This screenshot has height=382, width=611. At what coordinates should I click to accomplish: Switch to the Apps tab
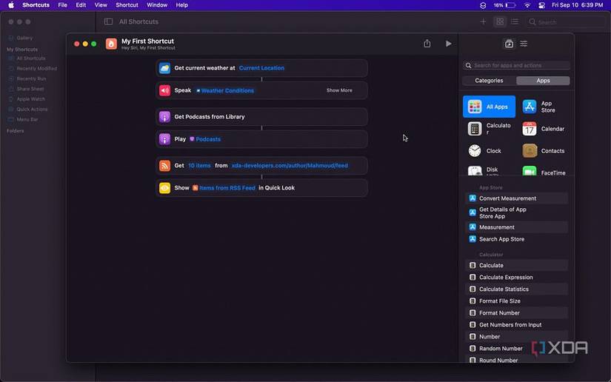[543, 81]
